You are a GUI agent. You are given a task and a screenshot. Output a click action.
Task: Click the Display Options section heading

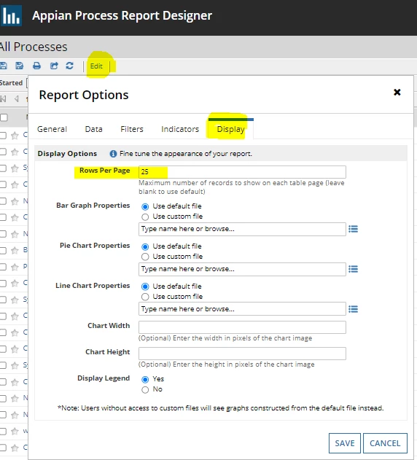tap(67, 154)
